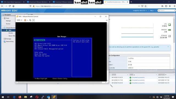The width and height of the screenshot is (176, 99).
Task: Open page actions three-dot menu
Action: pos(139,6)
